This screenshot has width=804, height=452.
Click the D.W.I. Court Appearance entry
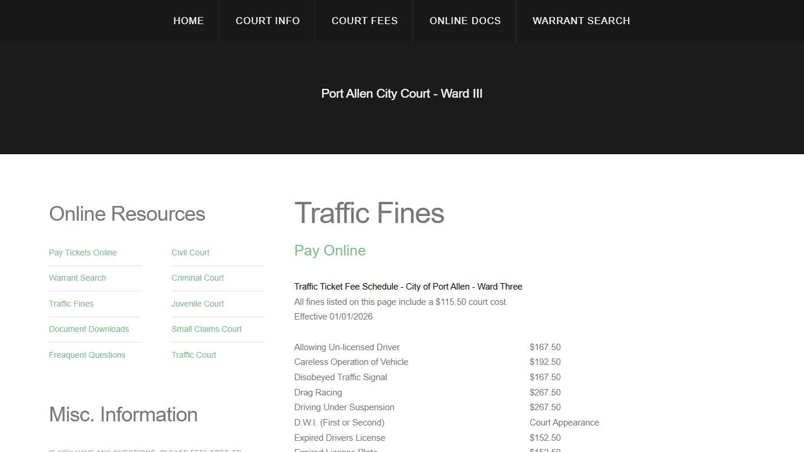tap(564, 422)
